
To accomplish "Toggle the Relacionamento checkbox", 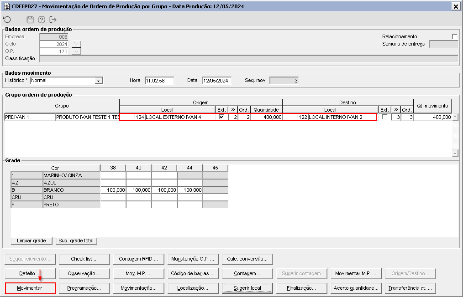I will point(455,36).
